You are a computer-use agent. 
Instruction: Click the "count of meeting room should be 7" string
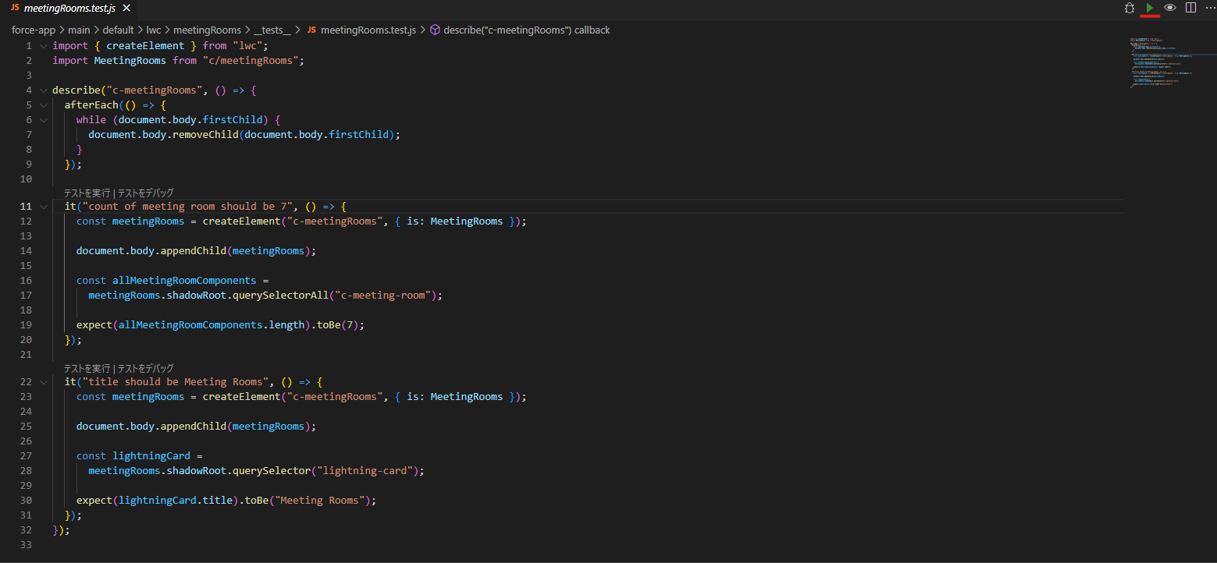point(187,207)
